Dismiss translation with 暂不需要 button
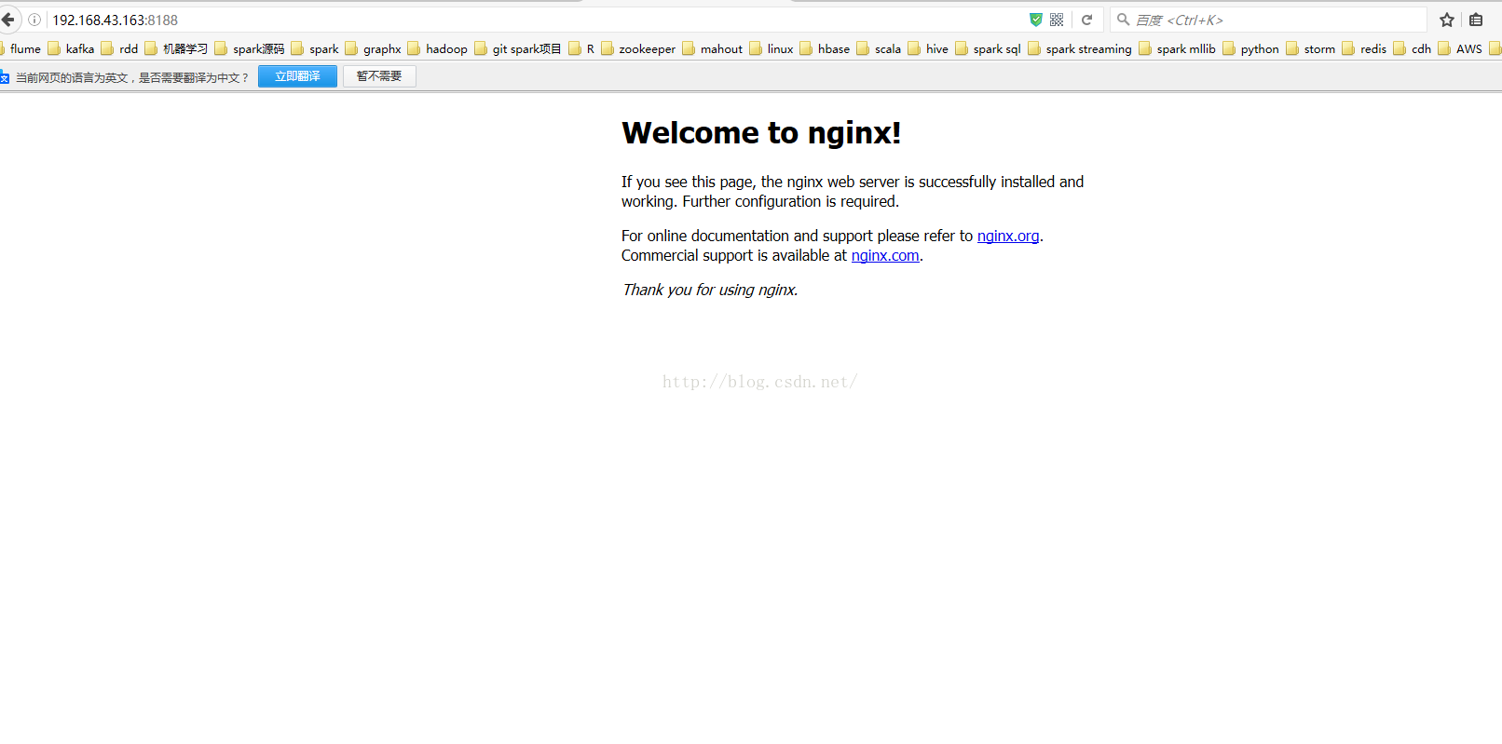 [379, 76]
